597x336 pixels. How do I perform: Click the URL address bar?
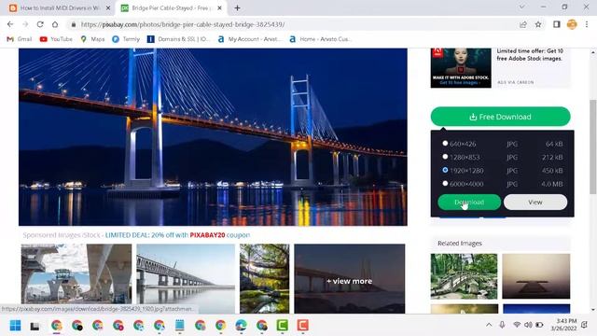pos(293,24)
